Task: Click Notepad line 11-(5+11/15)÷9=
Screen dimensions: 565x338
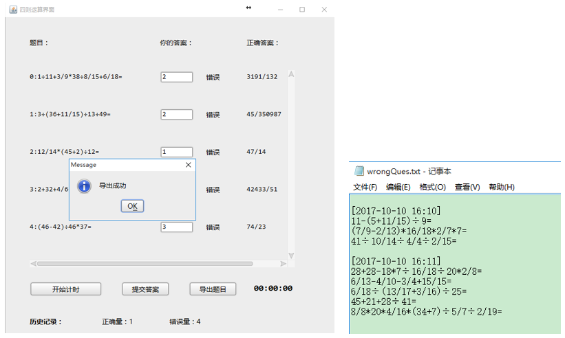Action: coord(391,221)
